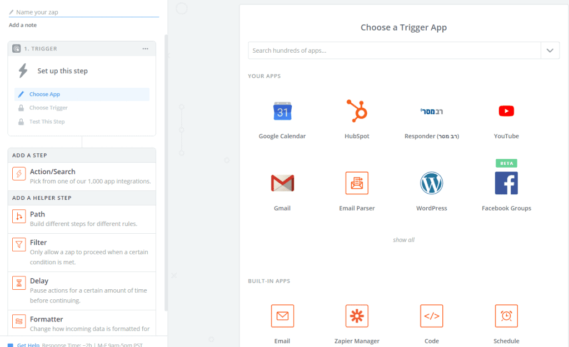
Task: Add a Path helper step
Action: point(82,219)
